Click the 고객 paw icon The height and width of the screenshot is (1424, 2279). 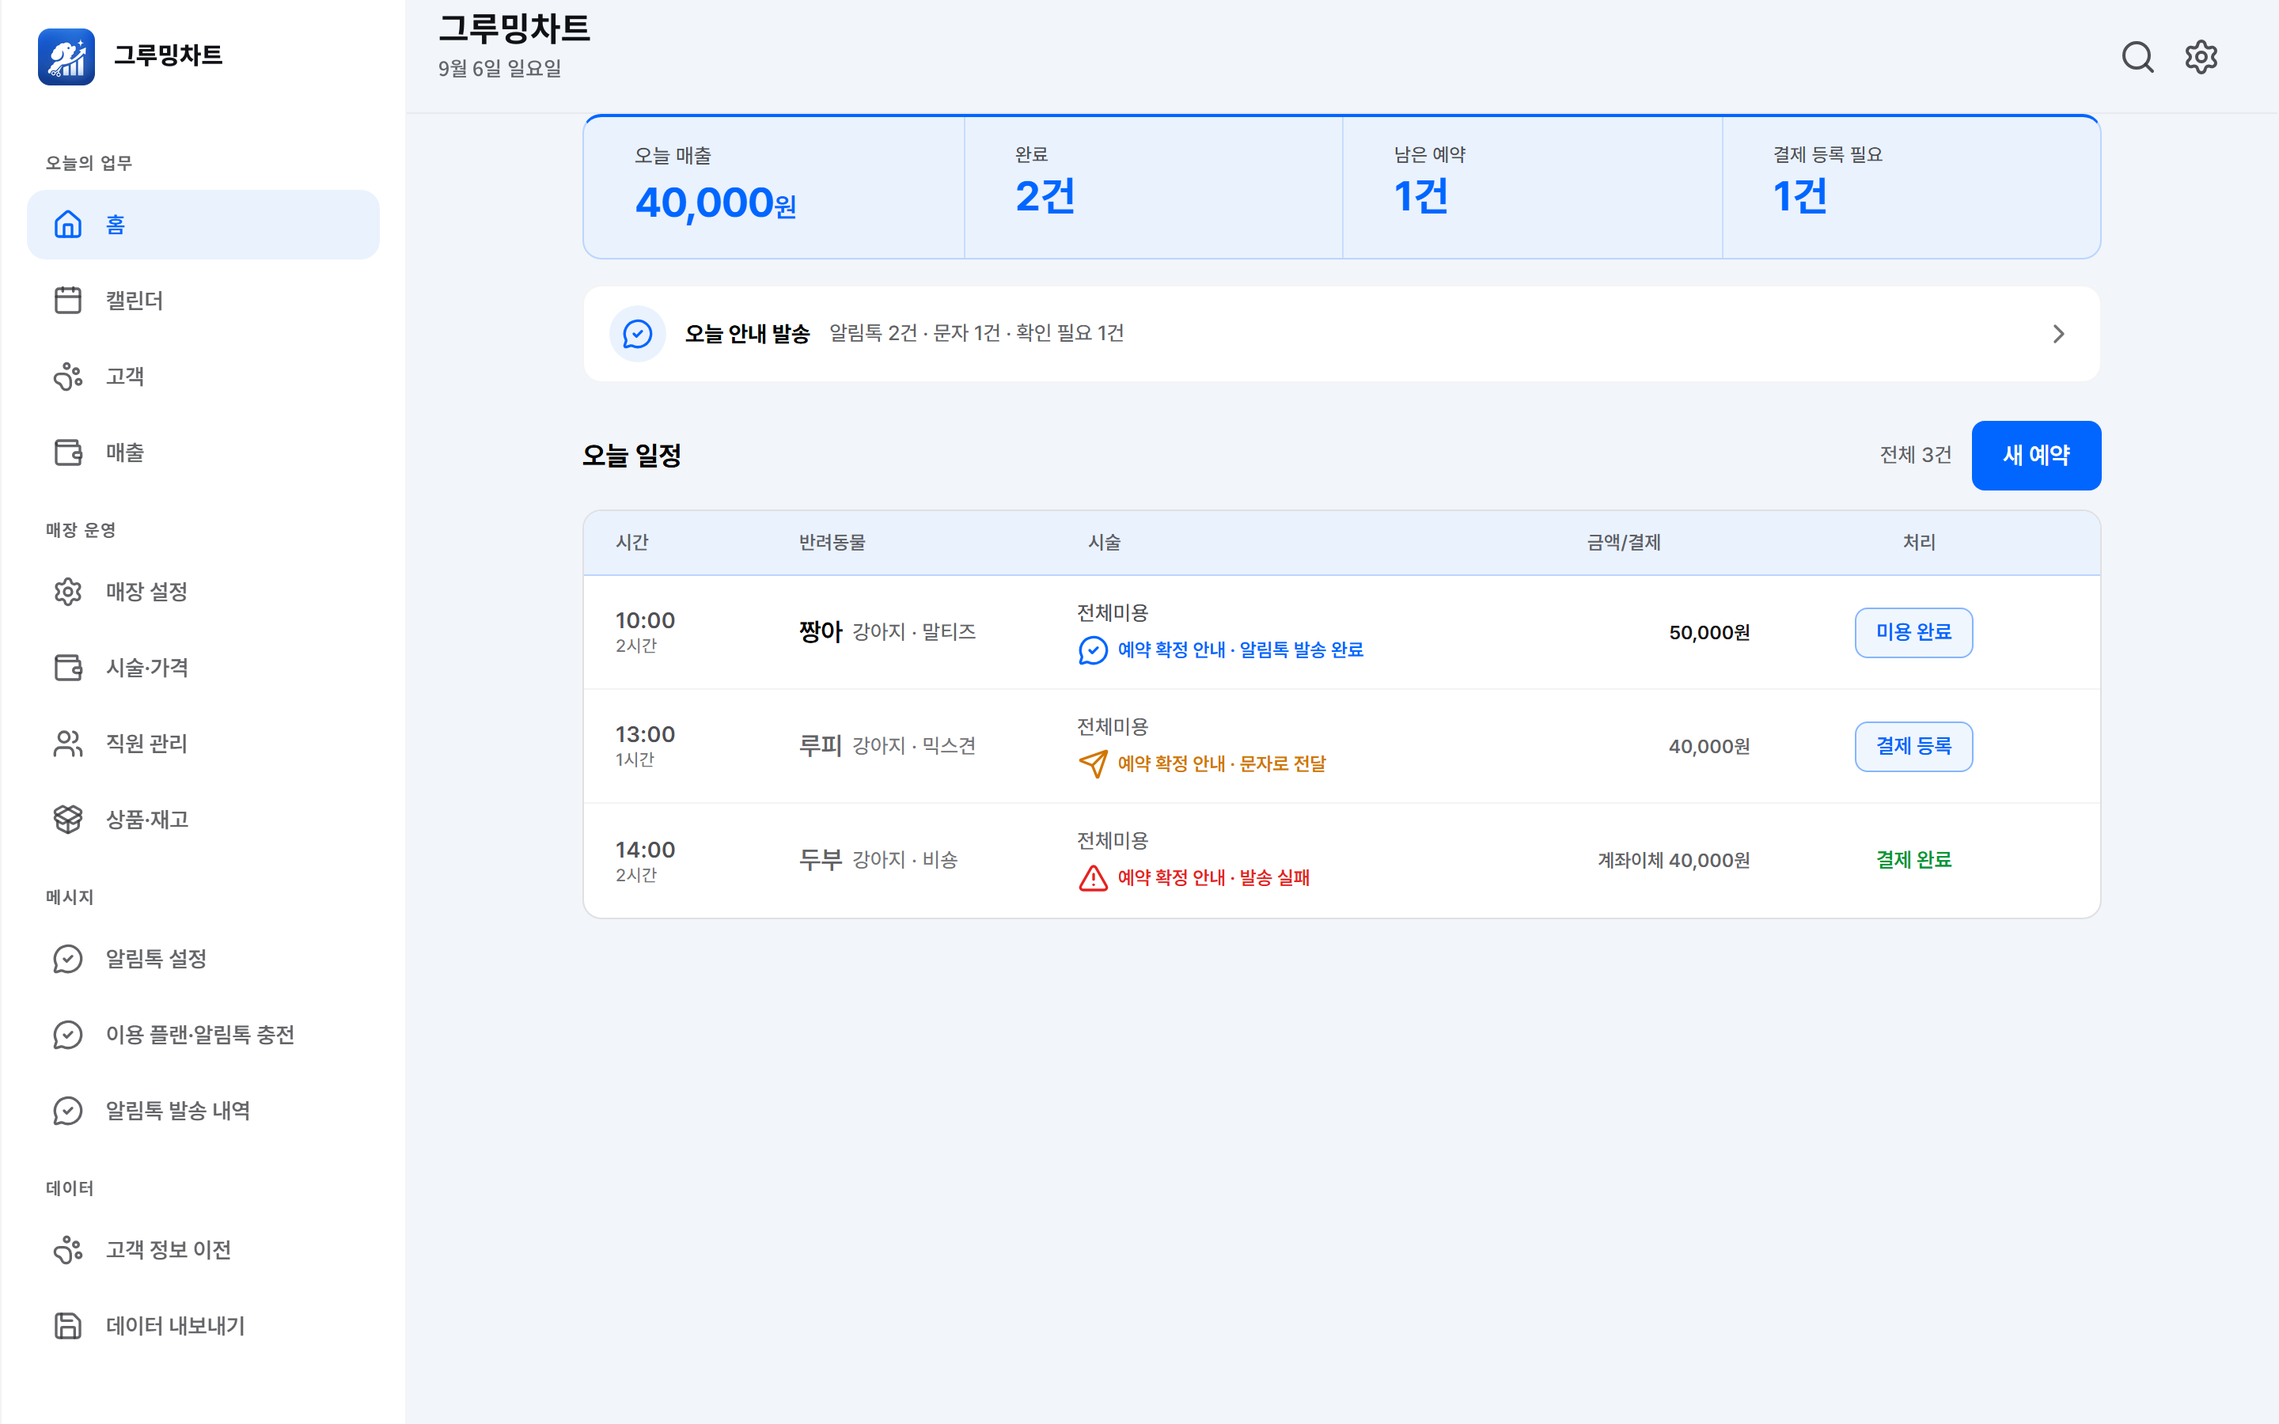pyautogui.click(x=68, y=377)
